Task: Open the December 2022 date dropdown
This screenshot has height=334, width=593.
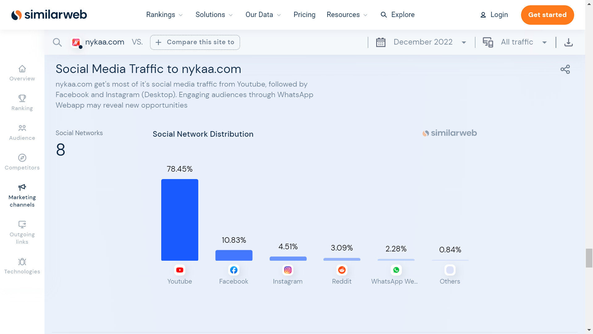Action: click(x=430, y=42)
